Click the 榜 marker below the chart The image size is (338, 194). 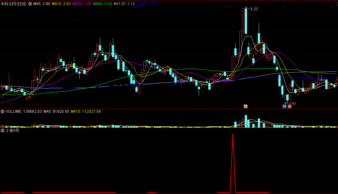click(245, 106)
